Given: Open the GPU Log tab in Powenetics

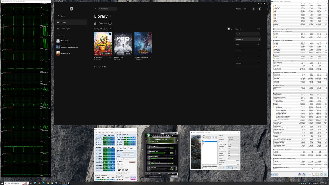Looking at the screenshot, I should [108, 133].
